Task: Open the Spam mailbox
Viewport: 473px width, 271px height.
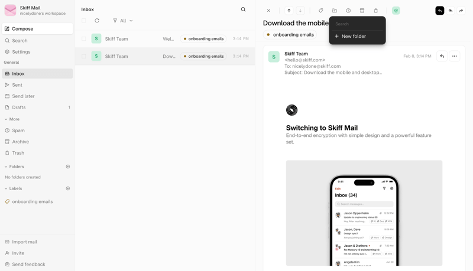Action: (x=37, y=130)
